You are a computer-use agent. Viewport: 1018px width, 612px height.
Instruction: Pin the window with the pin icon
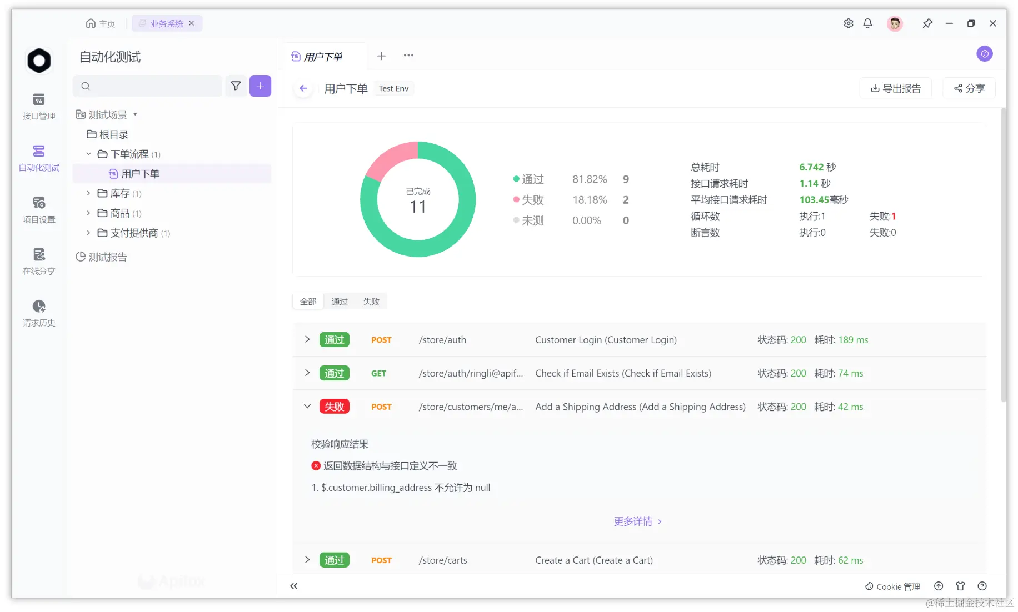point(927,23)
